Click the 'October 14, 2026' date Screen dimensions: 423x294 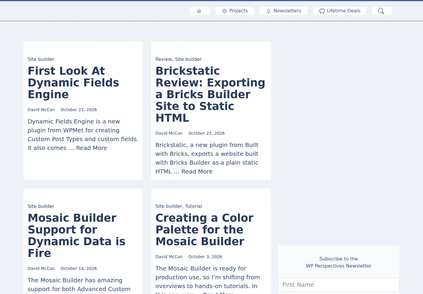[79, 268]
